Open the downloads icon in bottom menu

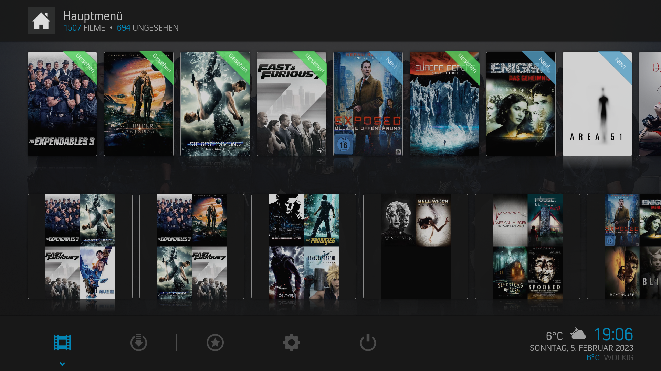coord(139,342)
